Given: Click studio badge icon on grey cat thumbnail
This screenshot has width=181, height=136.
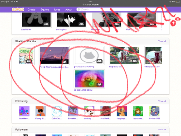Looking at the screenshot, I should pyautogui.click(x=100, y=61).
